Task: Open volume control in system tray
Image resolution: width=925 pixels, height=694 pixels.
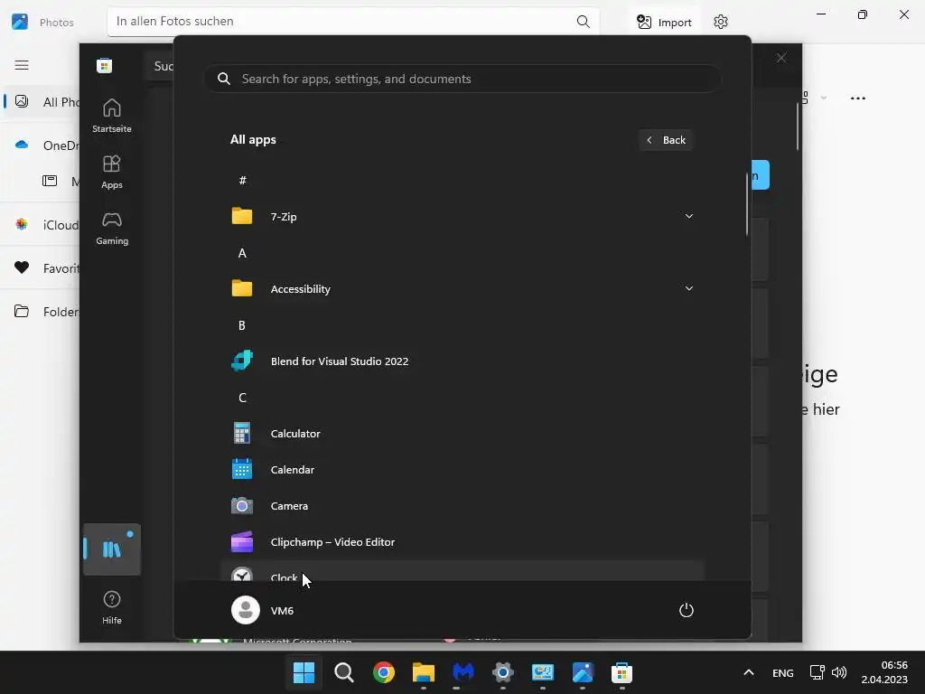Action: 839,672
